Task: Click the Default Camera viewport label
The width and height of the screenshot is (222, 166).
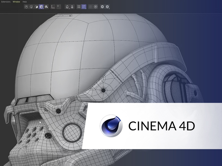Action: click(62, 15)
